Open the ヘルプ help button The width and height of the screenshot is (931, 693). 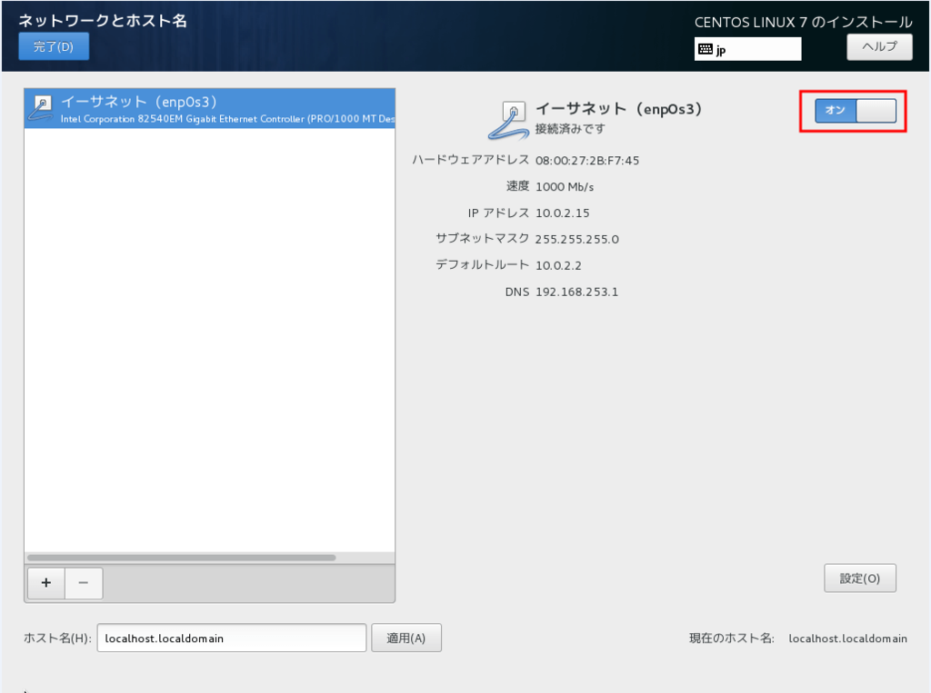pyautogui.click(x=879, y=46)
